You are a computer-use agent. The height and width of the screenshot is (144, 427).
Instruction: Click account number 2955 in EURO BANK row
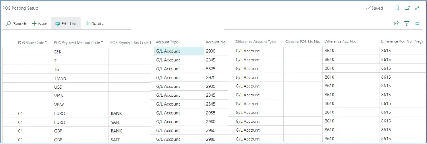click(219, 113)
